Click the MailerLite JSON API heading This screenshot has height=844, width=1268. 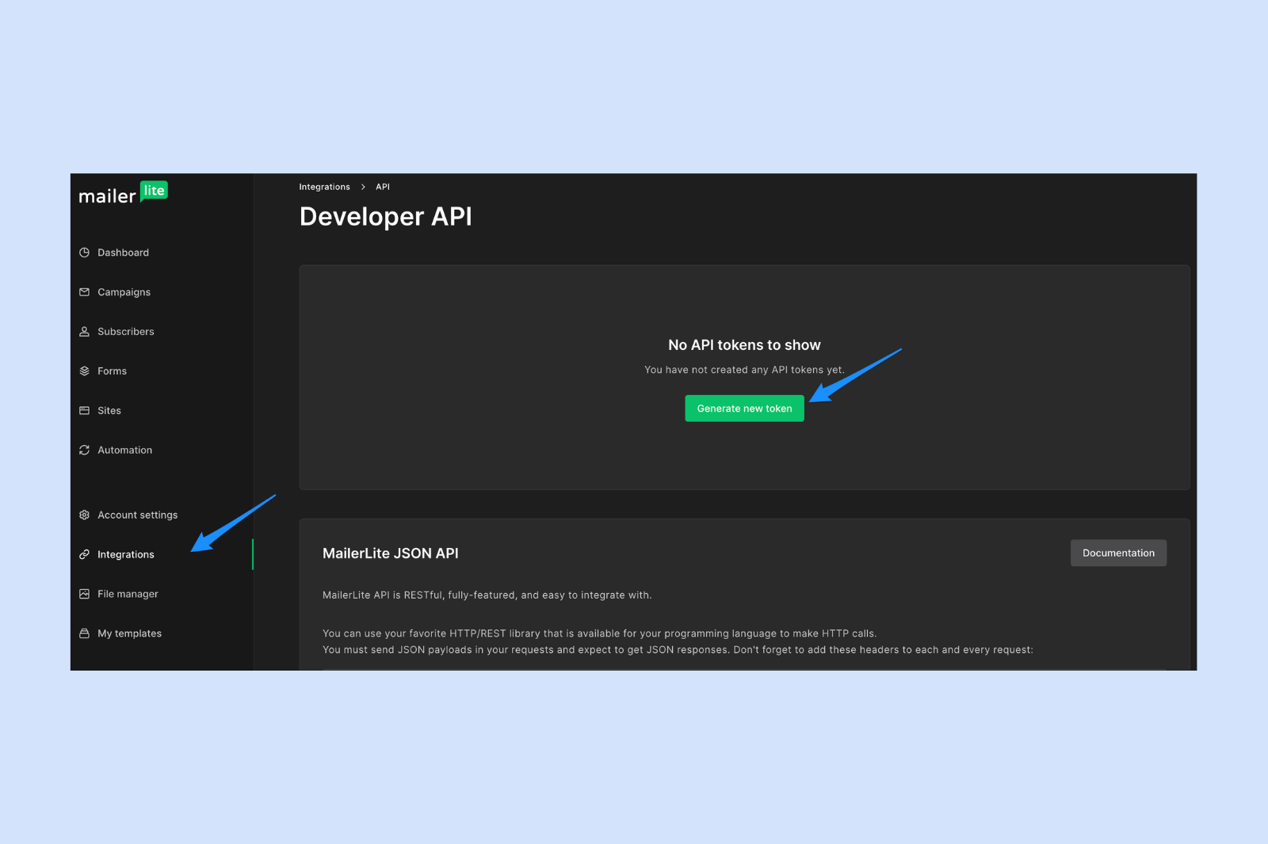pyautogui.click(x=390, y=553)
